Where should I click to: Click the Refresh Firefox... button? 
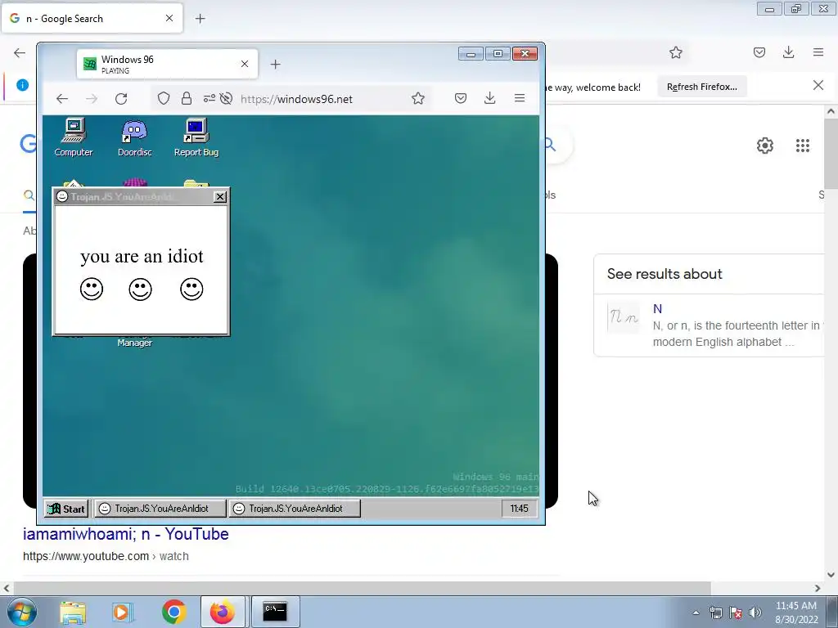701,87
